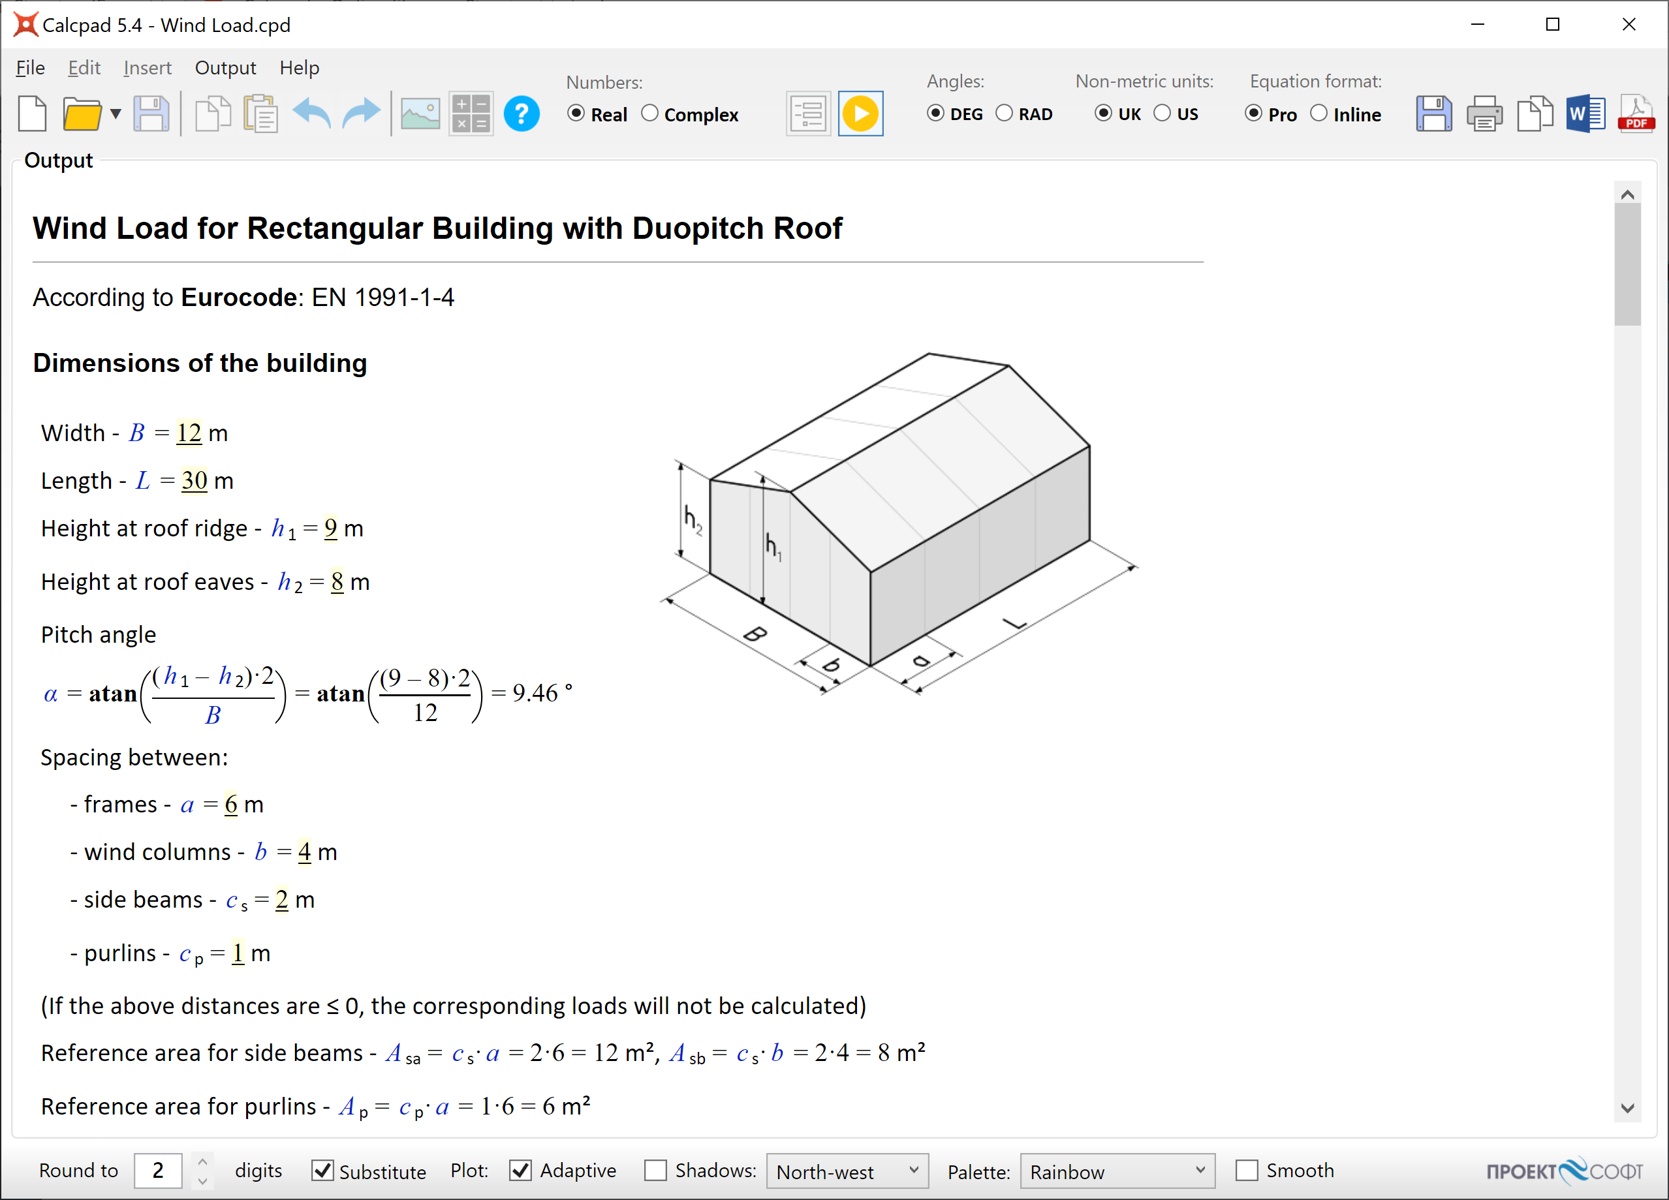Open the File menu
Image resolution: width=1669 pixels, height=1200 pixels.
pyautogui.click(x=30, y=68)
